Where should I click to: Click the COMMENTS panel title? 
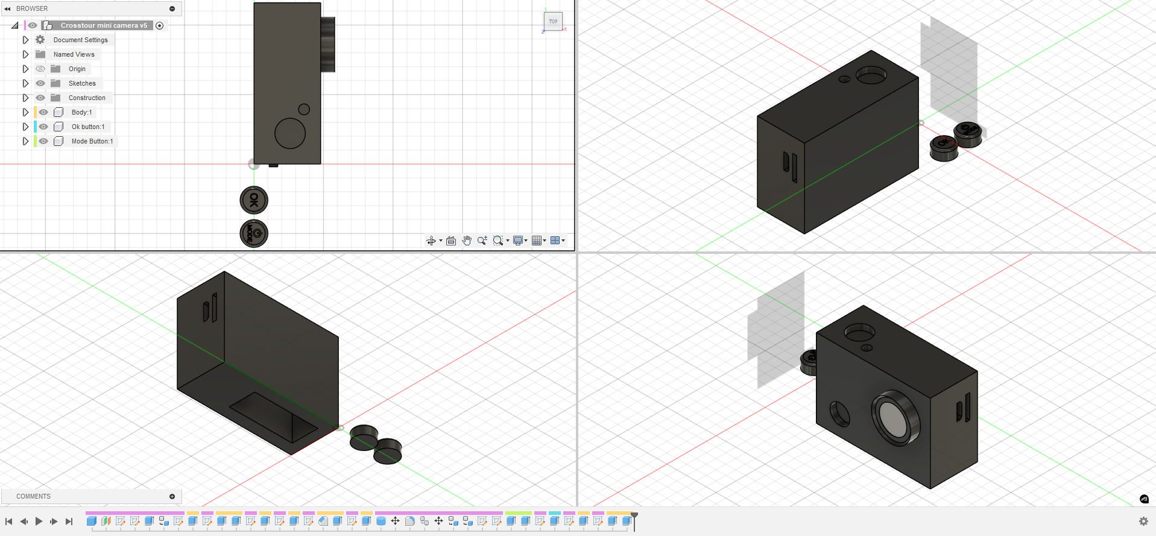(34, 496)
